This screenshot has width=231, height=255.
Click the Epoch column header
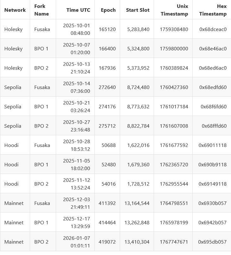tap(108, 10)
